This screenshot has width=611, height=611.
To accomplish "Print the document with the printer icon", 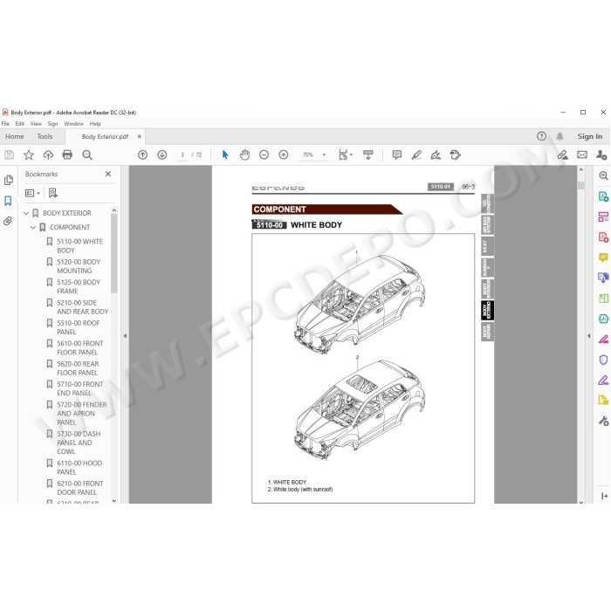I will 67,155.
